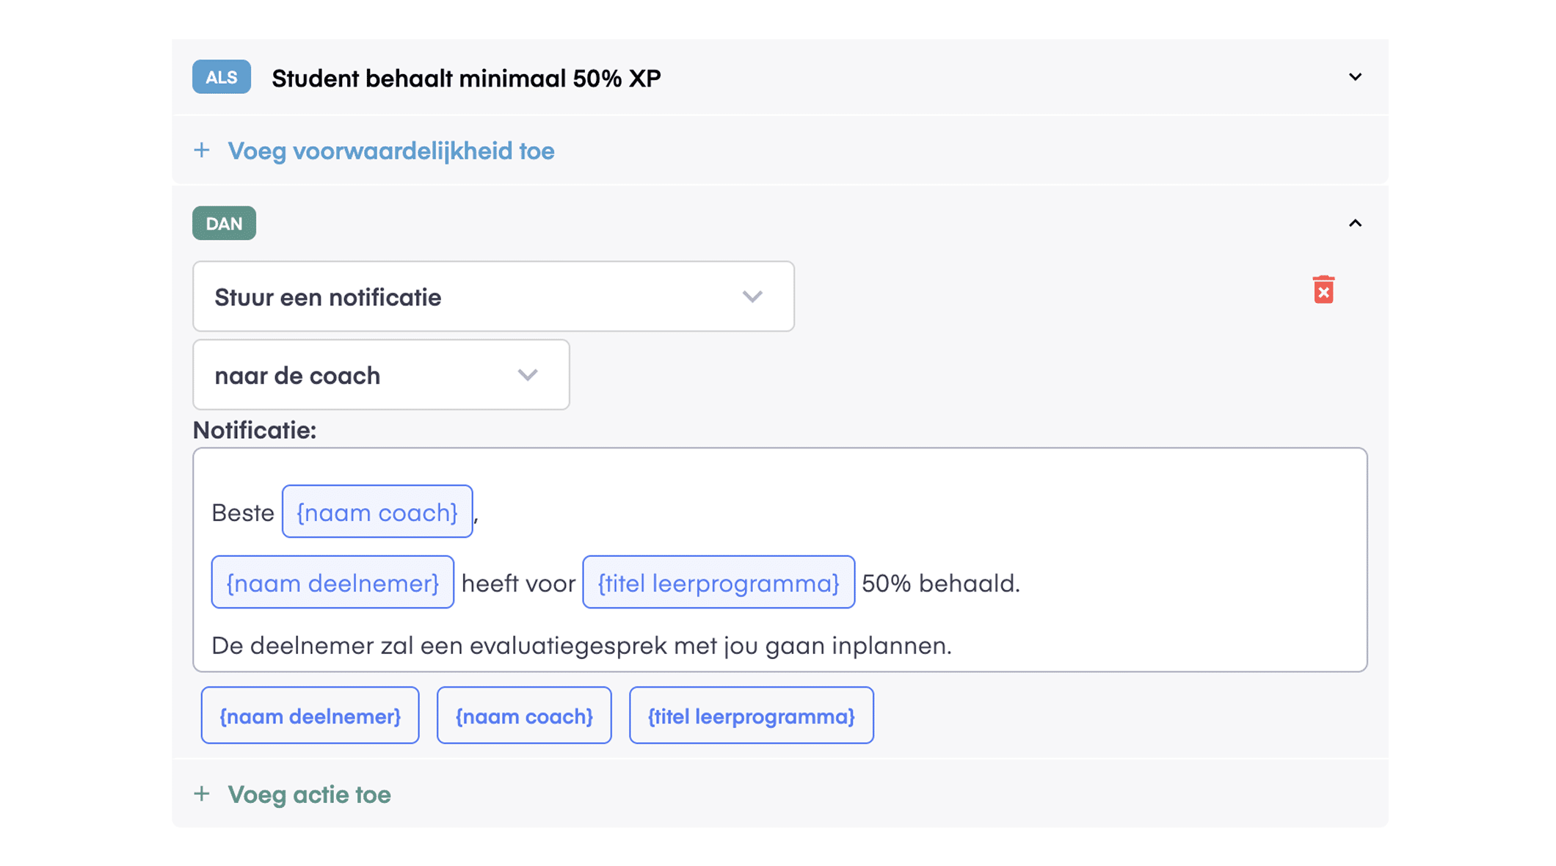The height and width of the screenshot is (866, 1556).
Task: Collapse the DAN action section chevron
Action: (x=1355, y=223)
